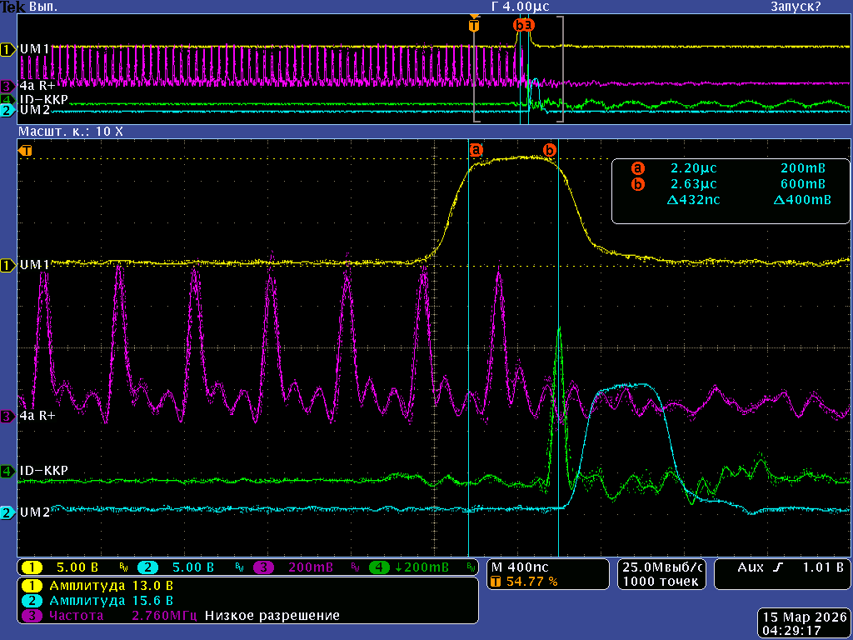Click cursor b marker on the main graticule
This screenshot has width=853, height=640.
pyautogui.click(x=550, y=150)
